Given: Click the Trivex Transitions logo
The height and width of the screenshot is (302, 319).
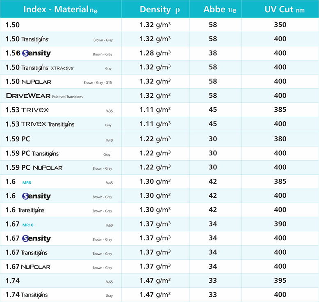Looking at the screenshot, I should pyautogui.click(x=48, y=124).
